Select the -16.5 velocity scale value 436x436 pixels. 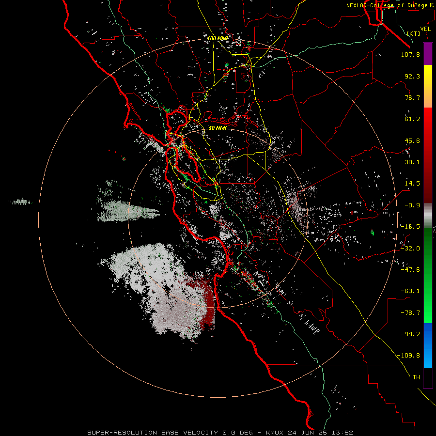(x=410, y=227)
